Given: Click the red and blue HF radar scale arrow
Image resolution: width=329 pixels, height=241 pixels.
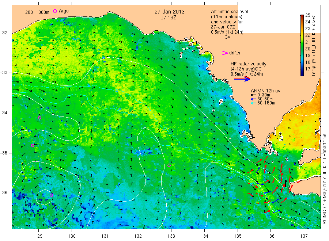Looking at the screenshot, I should [242, 79].
